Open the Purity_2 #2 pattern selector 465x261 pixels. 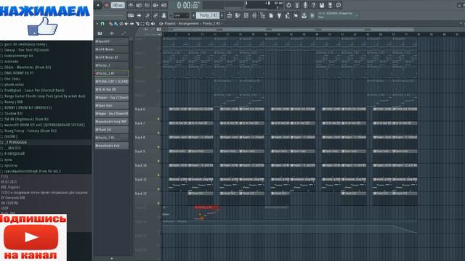pos(208,15)
